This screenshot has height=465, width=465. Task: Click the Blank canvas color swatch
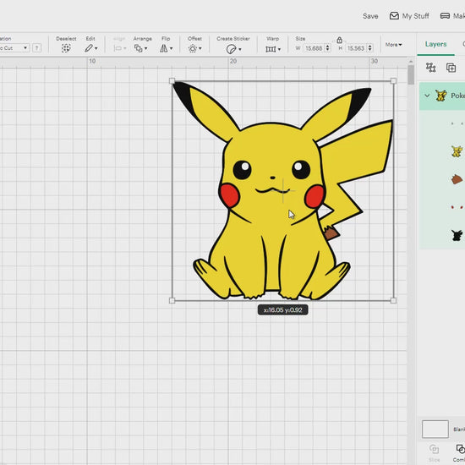tap(435, 429)
